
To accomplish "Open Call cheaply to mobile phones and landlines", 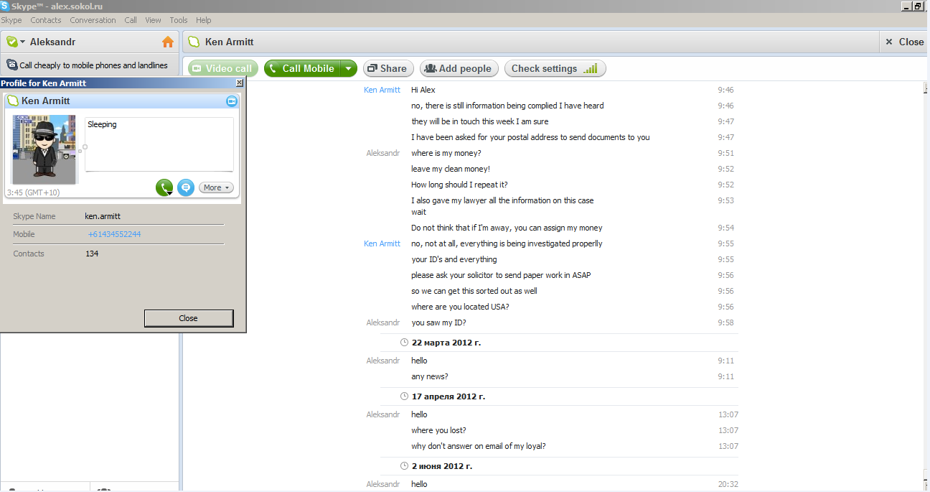I will 93,65.
